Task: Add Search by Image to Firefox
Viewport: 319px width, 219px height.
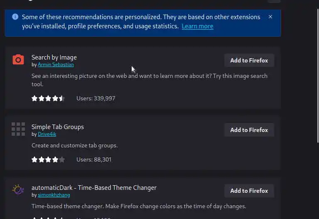Action: [249, 60]
